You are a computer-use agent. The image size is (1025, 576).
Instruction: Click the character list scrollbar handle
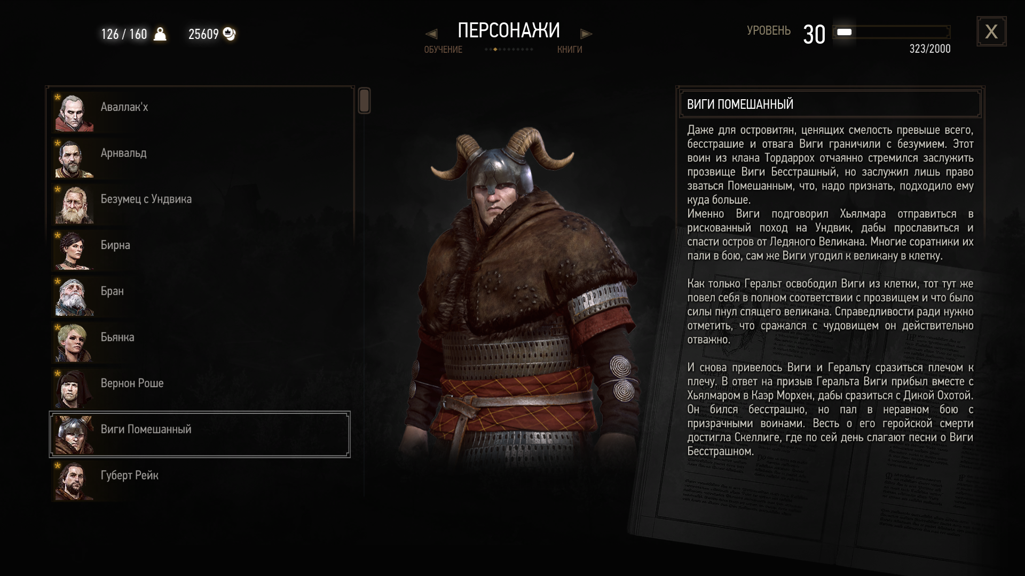coord(364,101)
